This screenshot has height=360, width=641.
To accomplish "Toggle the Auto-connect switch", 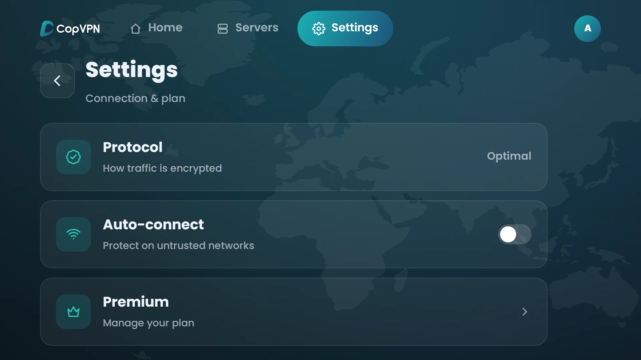I will coord(515,234).
